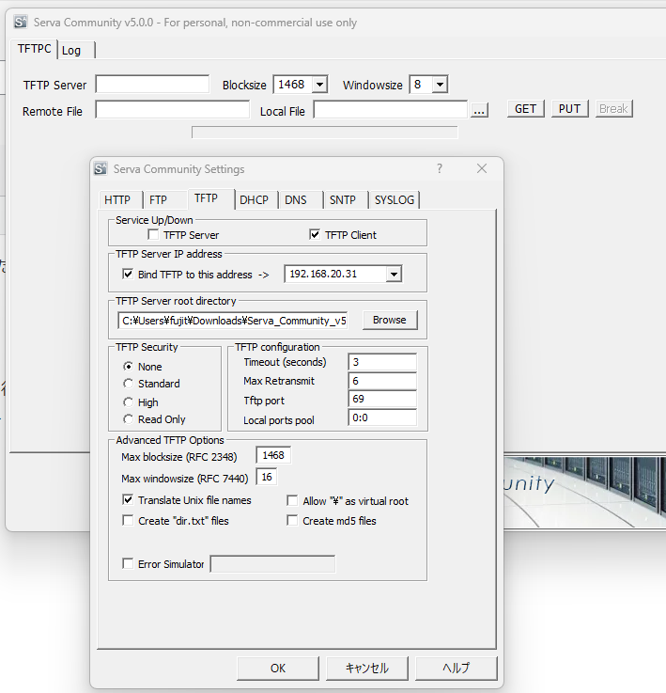Click the TFTP Server address field in the main window
Viewport: 666px width, 693px height.
point(152,84)
